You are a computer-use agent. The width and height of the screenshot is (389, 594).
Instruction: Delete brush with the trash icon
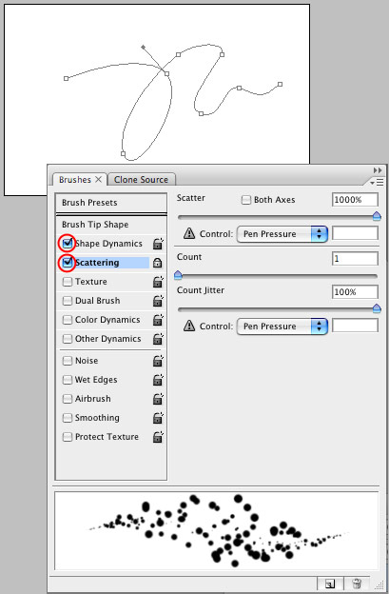pyautogui.click(x=357, y=584)
